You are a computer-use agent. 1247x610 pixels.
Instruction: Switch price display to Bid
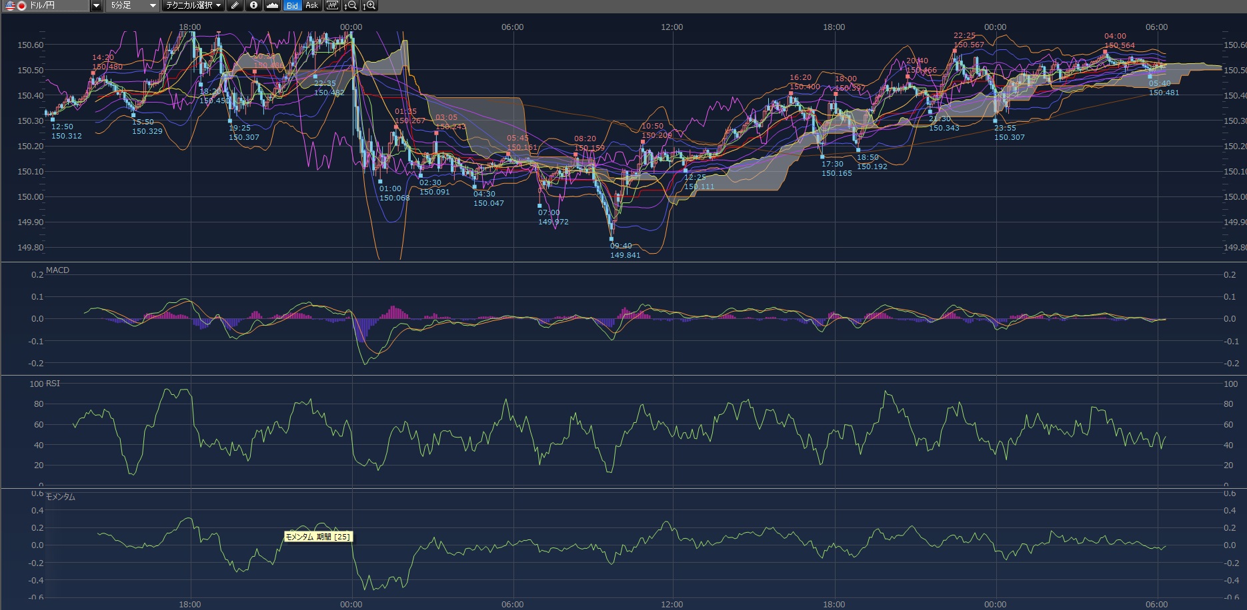click(292, 6)
